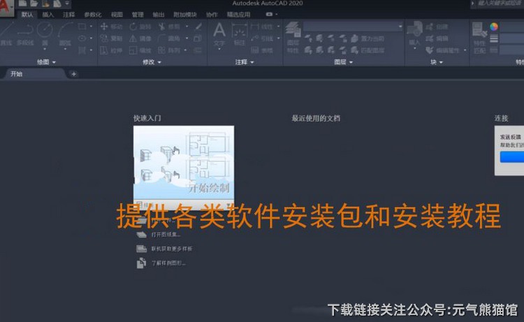The image size is (524, 322).
Task: Expand the 修改 panel dropdown
Action: (x=152, y=62)
